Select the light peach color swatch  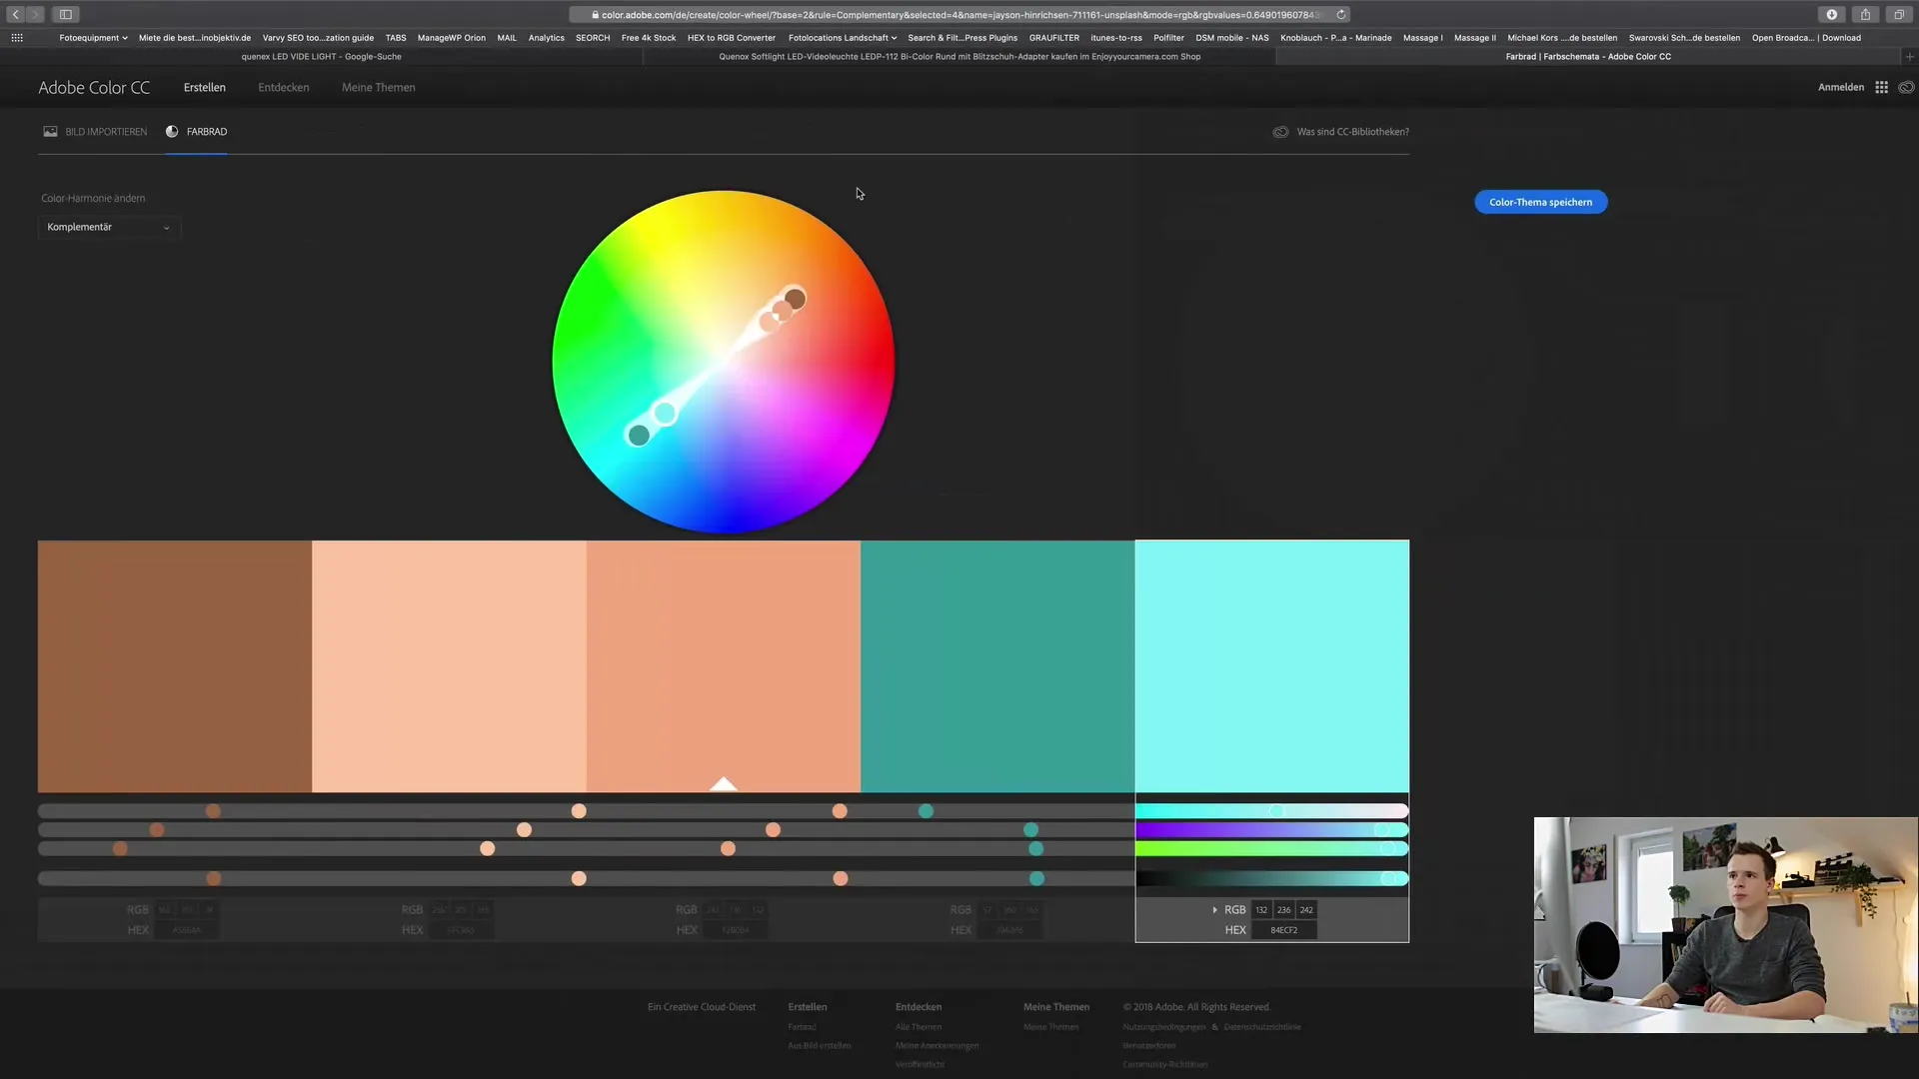pos(449,666)
